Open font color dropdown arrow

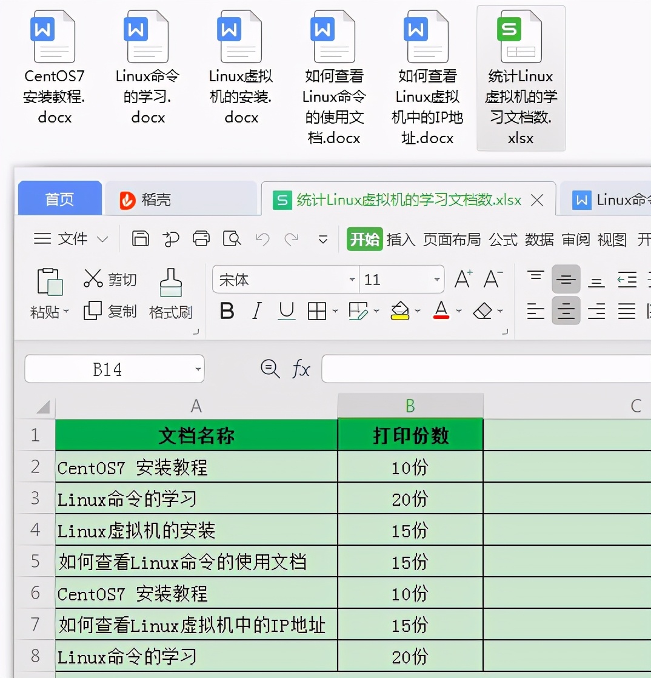(459, 311)
